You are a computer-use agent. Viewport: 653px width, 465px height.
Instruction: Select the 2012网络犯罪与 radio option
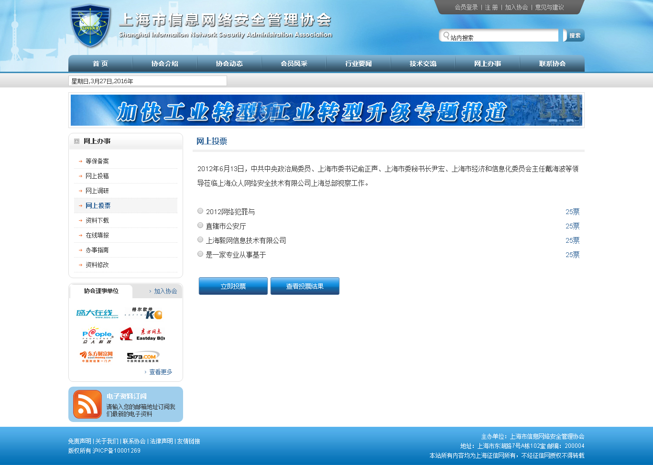tap(200, 211)
